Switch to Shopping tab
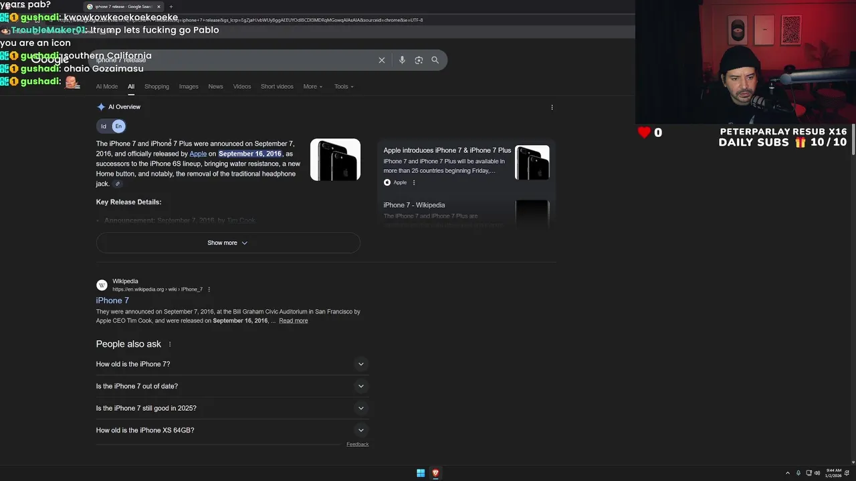 click(x=156, y=86)
